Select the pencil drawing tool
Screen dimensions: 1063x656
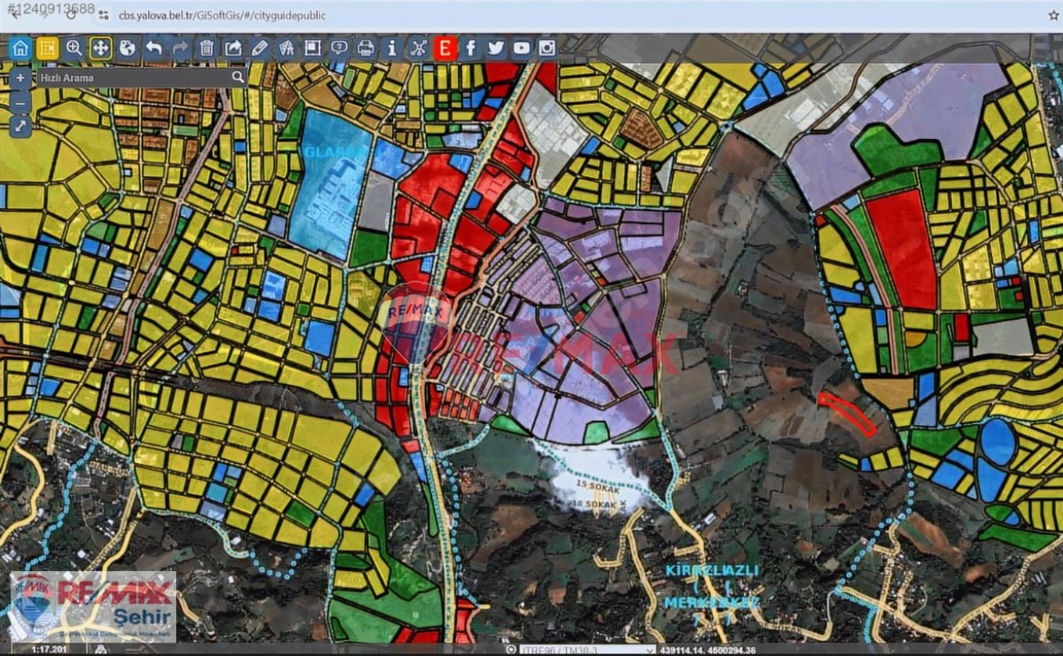tap(260, 48)
